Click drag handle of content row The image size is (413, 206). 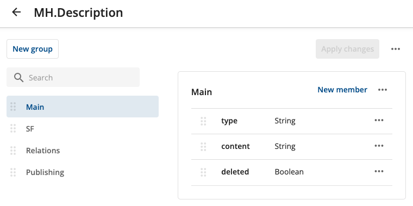point(203,147)
